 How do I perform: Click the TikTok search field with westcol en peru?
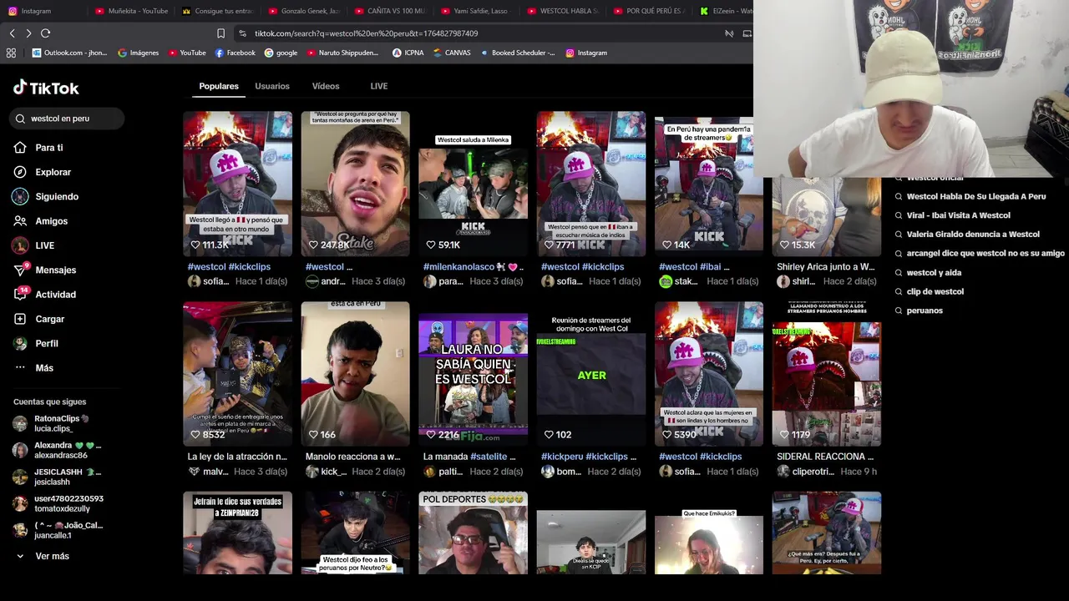(68, 119)
